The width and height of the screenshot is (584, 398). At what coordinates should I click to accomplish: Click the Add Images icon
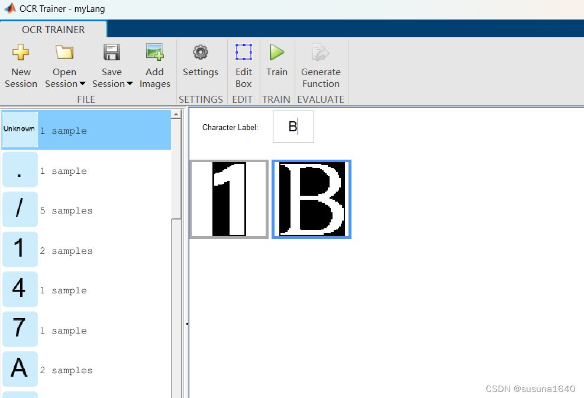coord(154,52)
